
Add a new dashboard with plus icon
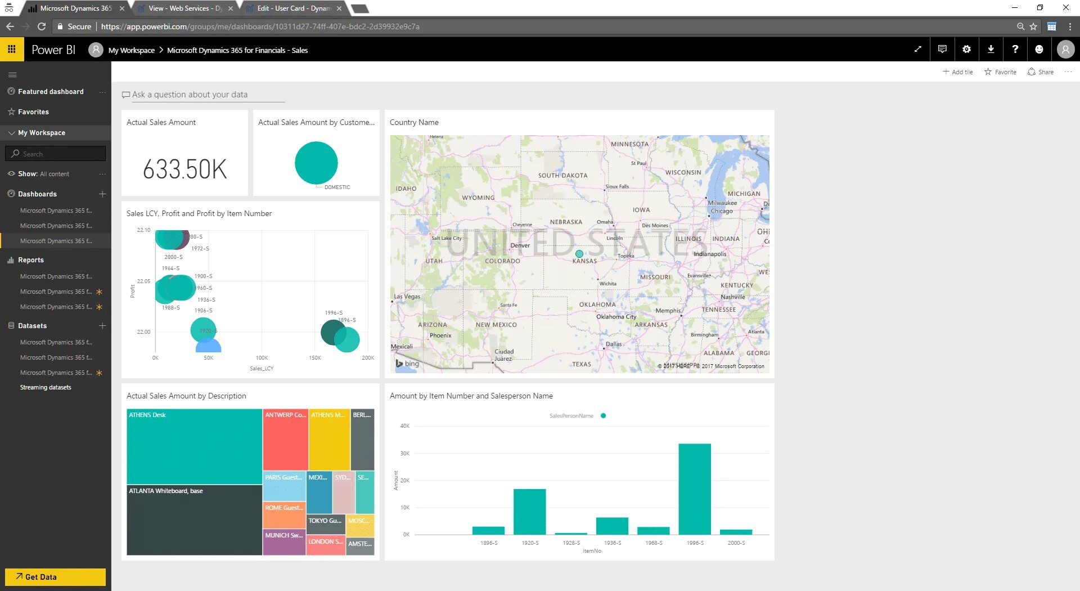(102, 194)
